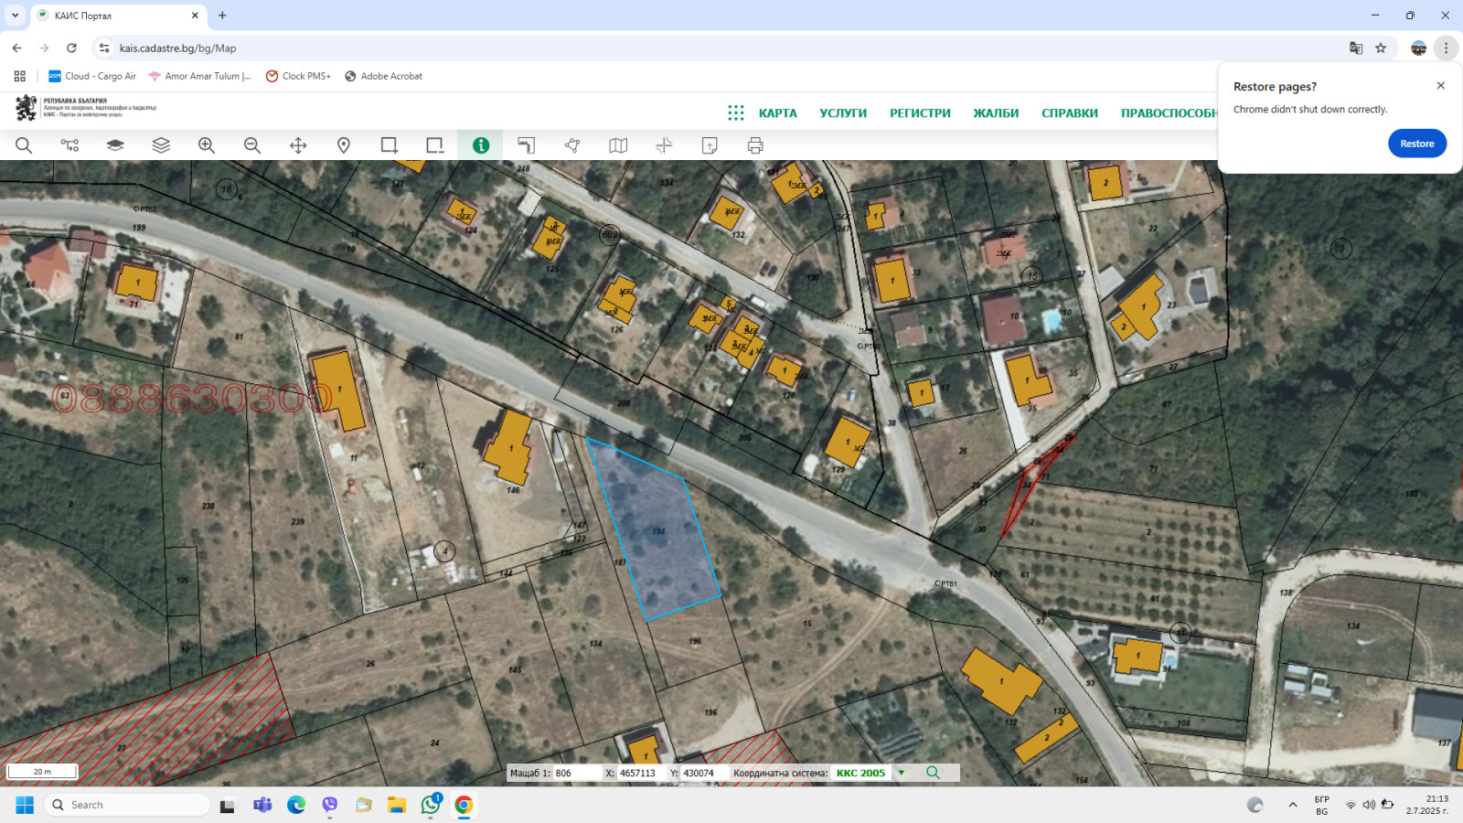The width and height of the screenshot is (1463, 823).
Task: Toggle the add-to-selection rectangle tool
Action: (390, 145)
